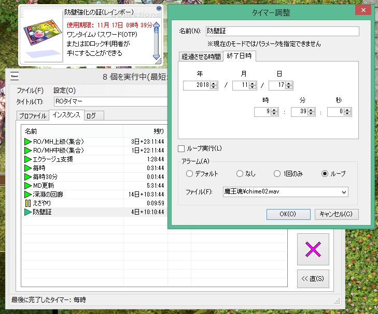Click the green play icon beside MD更新
This screenshot has height=314, width=378.
28,185
